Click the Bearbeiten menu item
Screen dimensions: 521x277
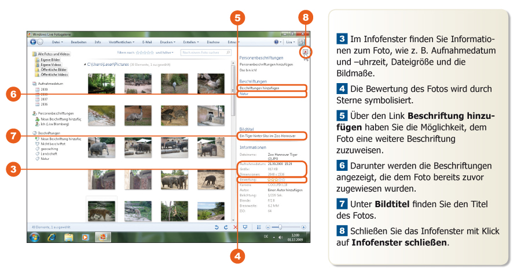(79, 42)
